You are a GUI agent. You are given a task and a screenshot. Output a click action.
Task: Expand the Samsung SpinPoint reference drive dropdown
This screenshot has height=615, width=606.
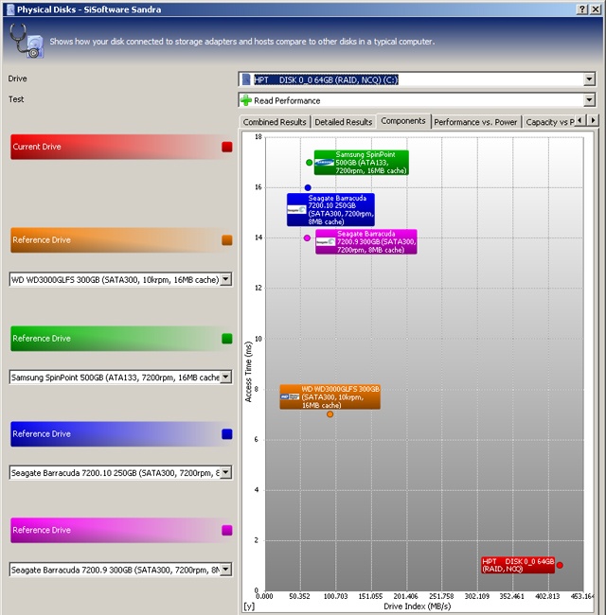pos(226,378)
